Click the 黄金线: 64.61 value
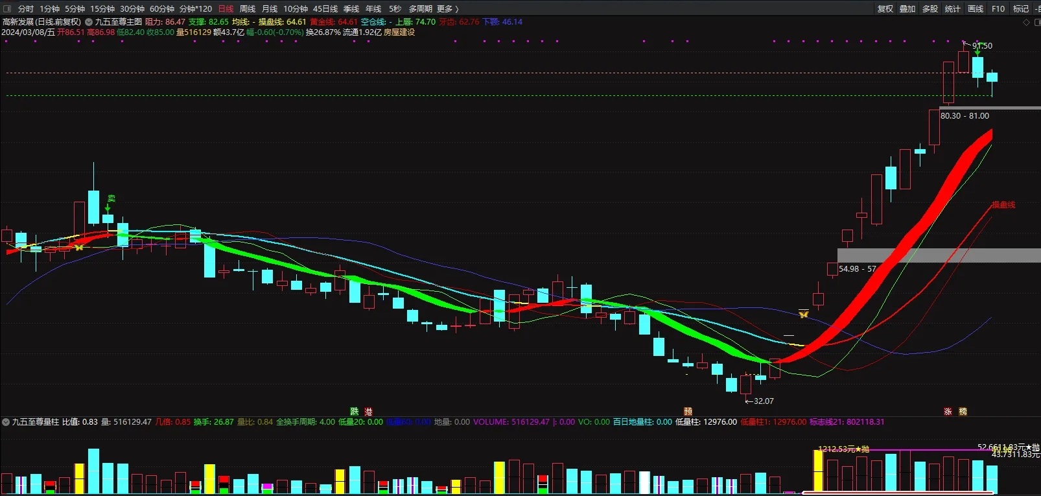Screen dimensions: 1041x496 click(x=334, y=22)
